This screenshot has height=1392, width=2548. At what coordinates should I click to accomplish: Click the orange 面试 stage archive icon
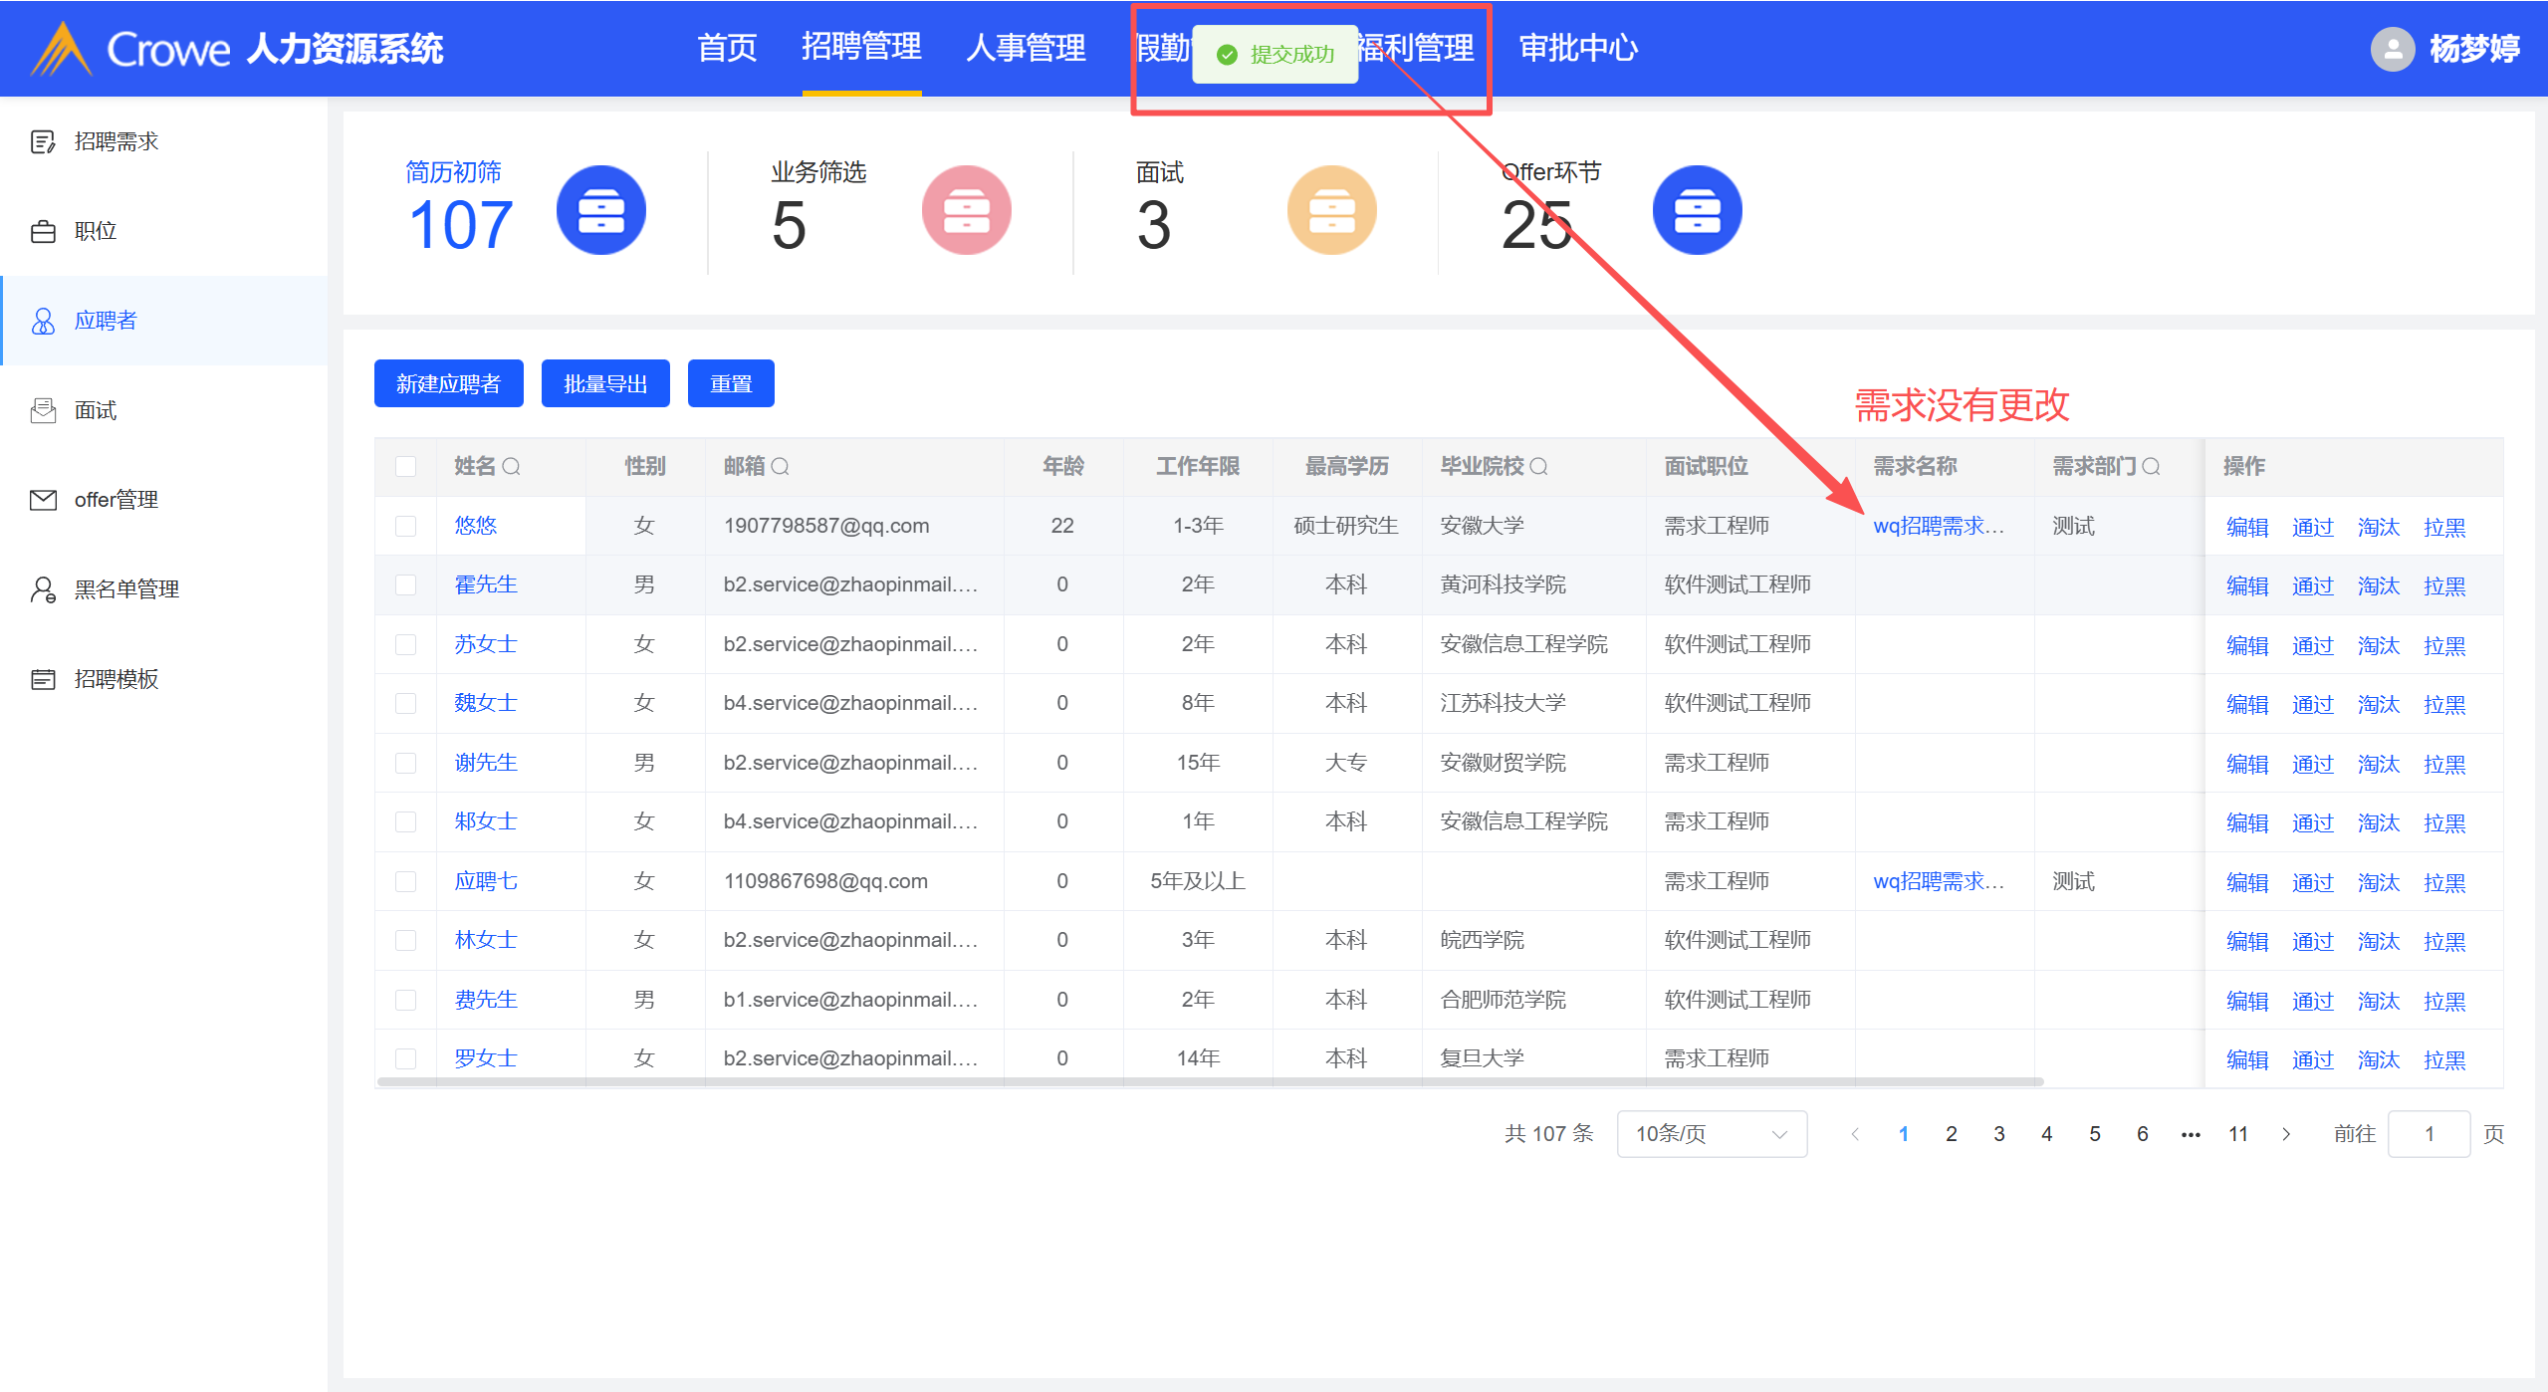(x=1331, y=210)
